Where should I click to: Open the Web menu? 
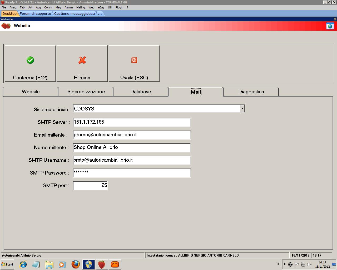click(x=91, y=7)
